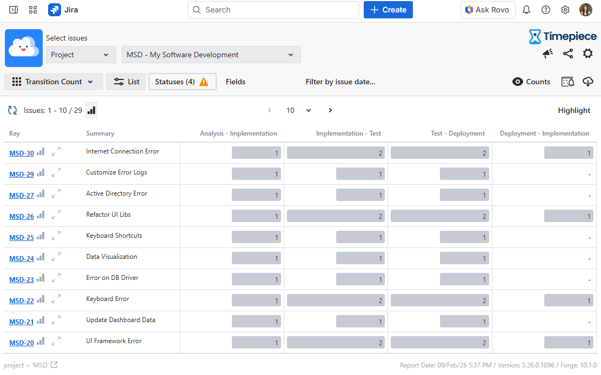Expand MSD-30 row with arrows icon

[56, 152]
